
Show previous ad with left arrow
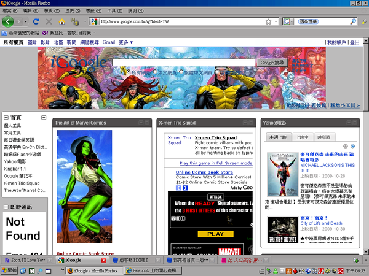click(178, 188)
